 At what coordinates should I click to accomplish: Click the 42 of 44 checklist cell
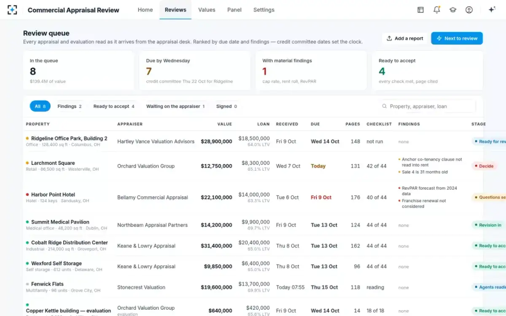point(377,166)
